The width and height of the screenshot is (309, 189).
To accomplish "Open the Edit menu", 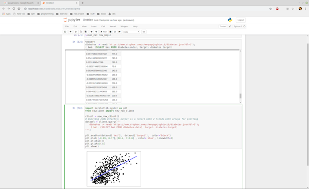I will click(75, 26).
